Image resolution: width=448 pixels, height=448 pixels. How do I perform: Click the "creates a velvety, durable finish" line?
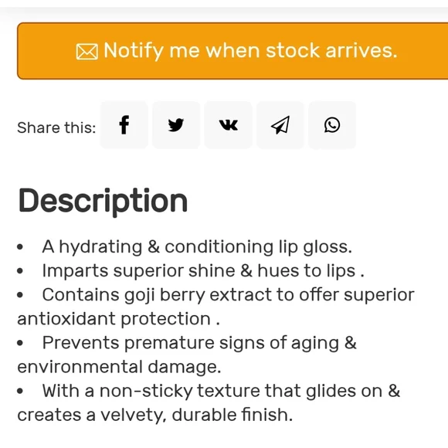tap(154, 415)
